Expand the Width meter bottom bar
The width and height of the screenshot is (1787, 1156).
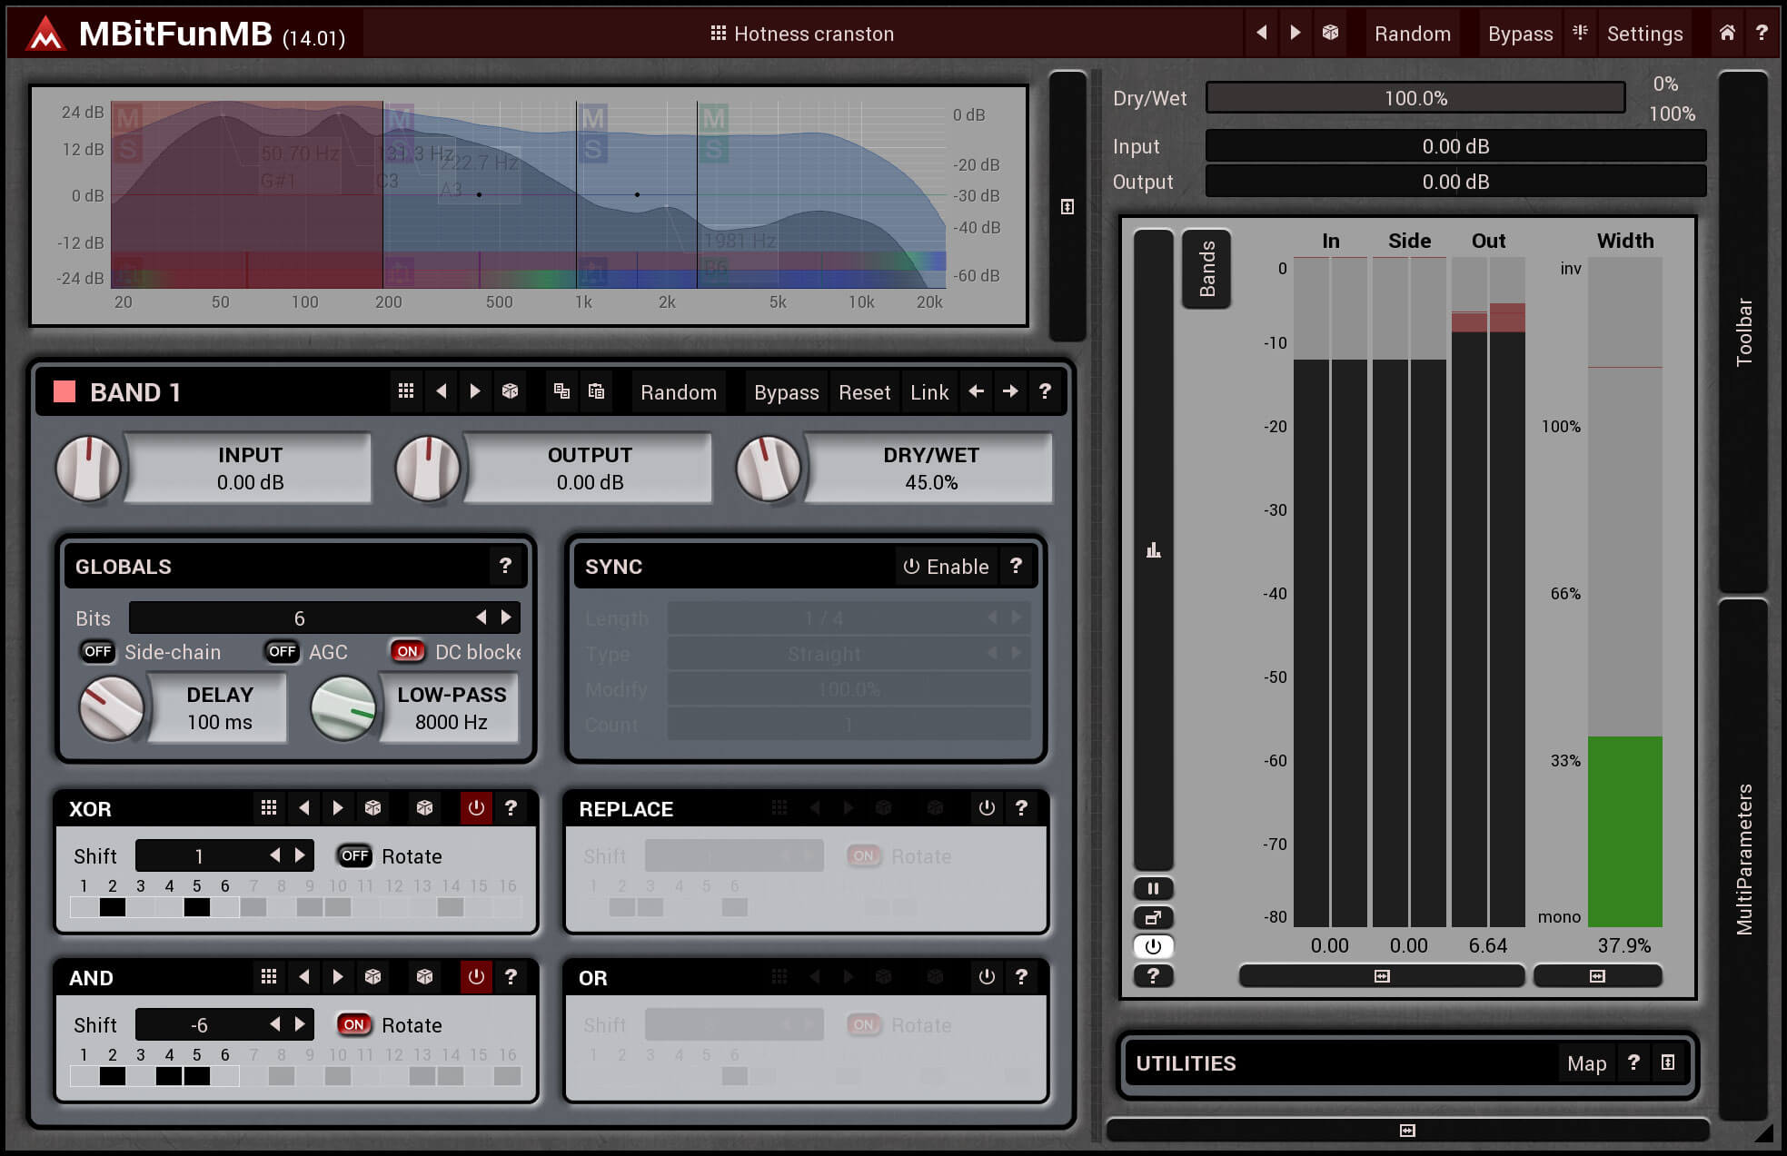point(1597,976)
